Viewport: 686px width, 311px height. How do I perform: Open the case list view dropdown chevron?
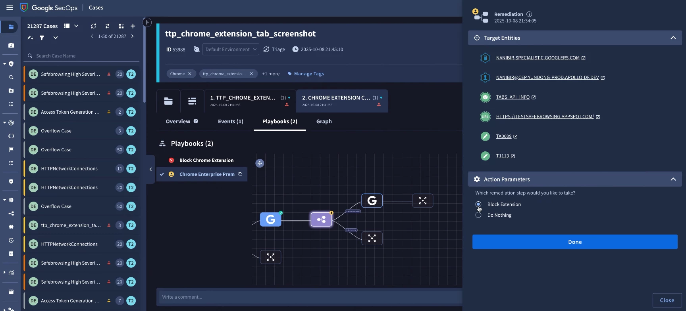pos(76,26)
